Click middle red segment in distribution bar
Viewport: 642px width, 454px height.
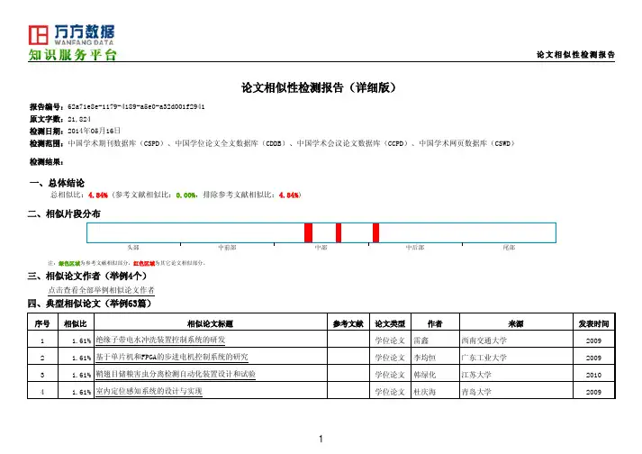(339, 232)
